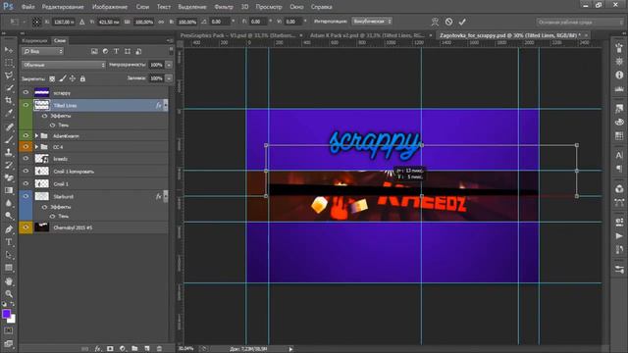Hide the Starburst layer
Image resolution: width=628 pixels, height=353 pixels.
(x=26, y=196)
